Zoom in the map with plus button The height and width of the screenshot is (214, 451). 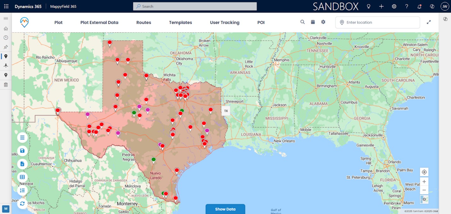pyautogui.click(x=424, y=181)
